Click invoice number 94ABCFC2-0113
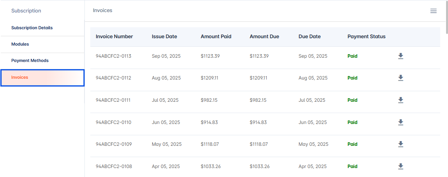 tap(113, 56)
